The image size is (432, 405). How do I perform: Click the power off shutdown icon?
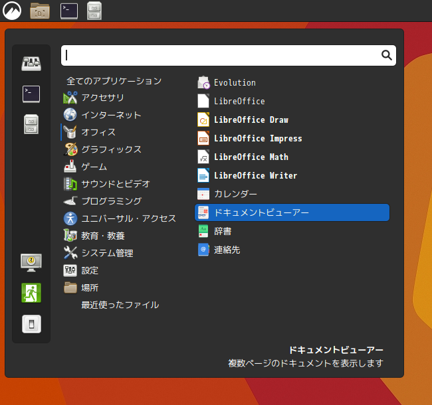[x=31, y=324]
